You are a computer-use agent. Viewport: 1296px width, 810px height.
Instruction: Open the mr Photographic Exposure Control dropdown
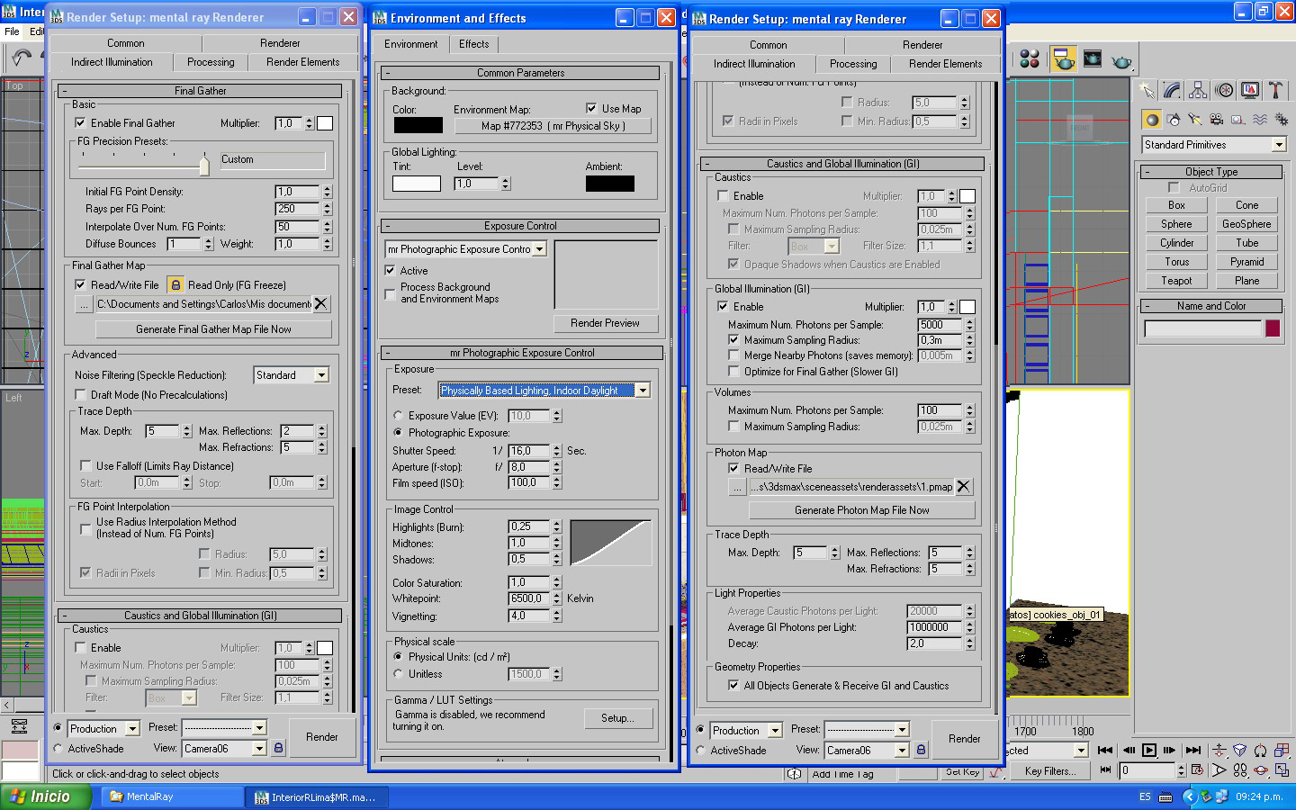[466, 249]
